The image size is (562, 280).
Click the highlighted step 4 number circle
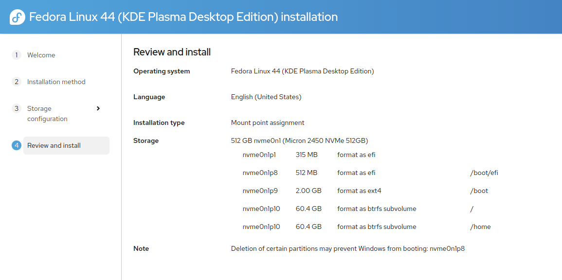click(x=17, y=145)
